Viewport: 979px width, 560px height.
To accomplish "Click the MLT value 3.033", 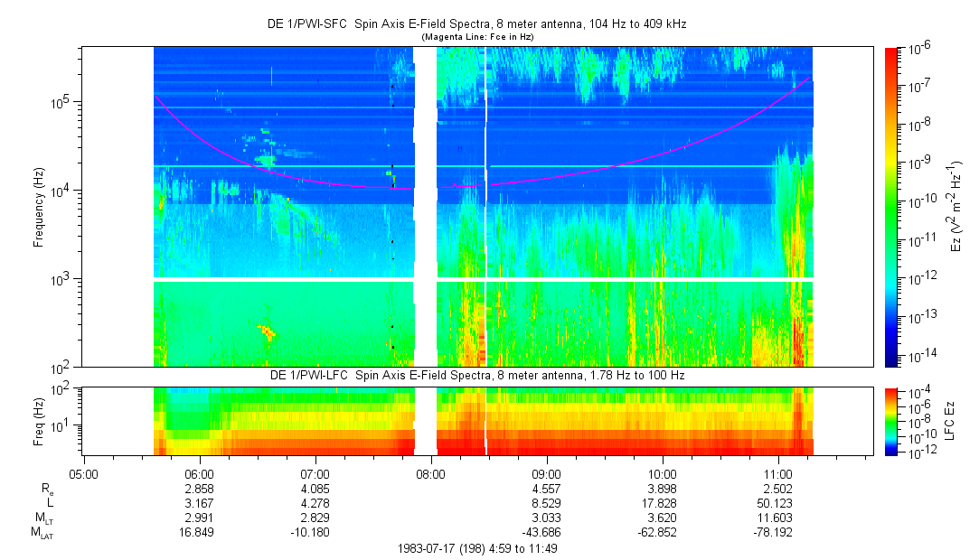I will tap(546, 518).
